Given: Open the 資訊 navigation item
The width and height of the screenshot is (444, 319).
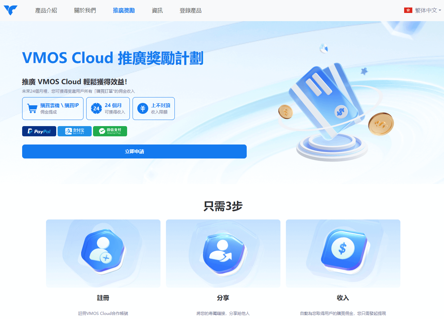Looking at the screenshot, I should 157,11.
